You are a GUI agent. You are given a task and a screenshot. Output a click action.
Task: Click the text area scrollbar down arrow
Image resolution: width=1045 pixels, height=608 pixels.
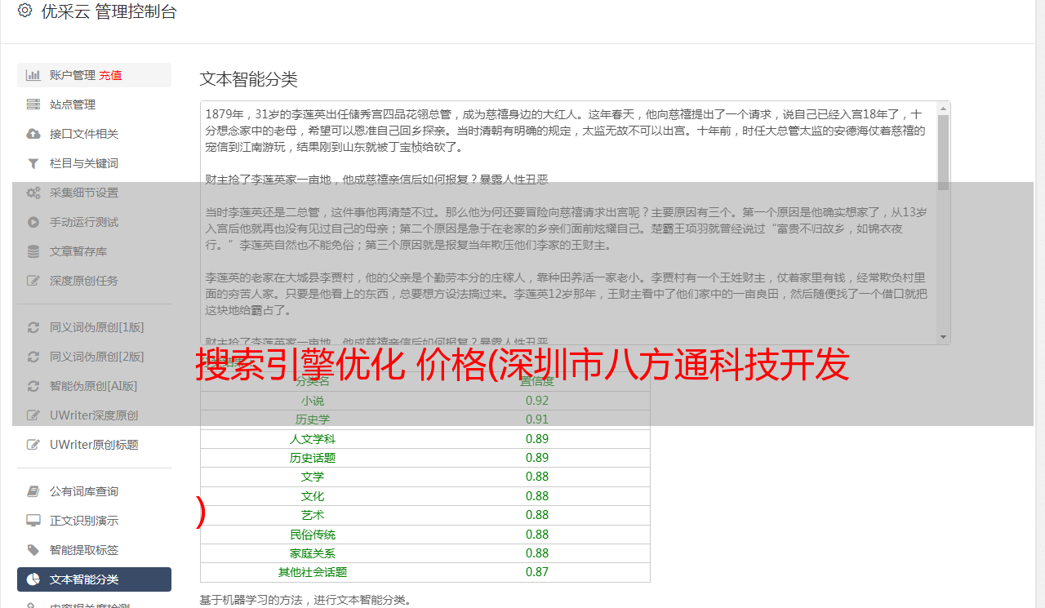click(x=944, y=337)
